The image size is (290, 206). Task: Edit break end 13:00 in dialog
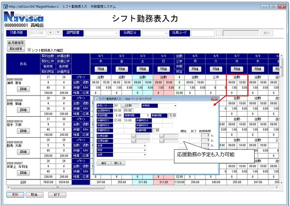click(129, 121)
